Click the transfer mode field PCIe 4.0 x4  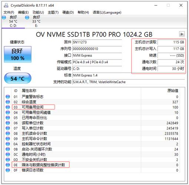(x=97, y=62)
